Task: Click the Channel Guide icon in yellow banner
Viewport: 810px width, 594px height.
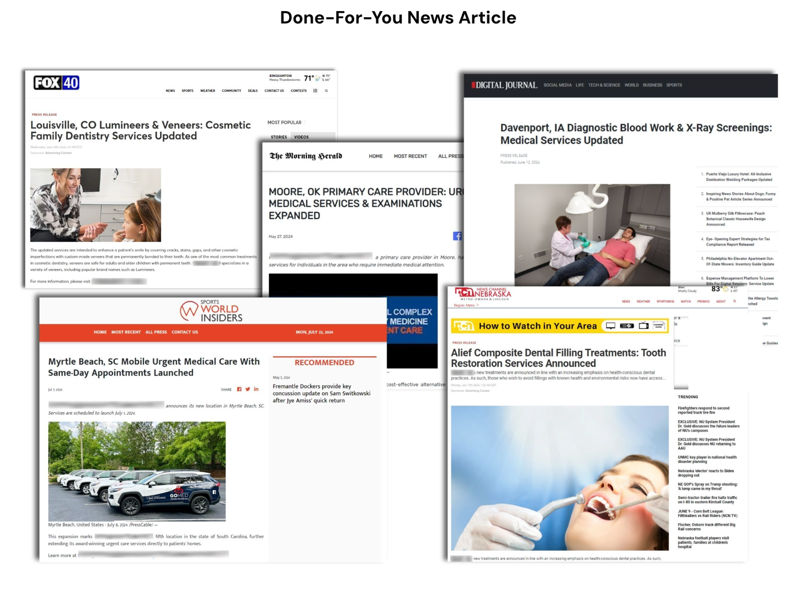Action: click(658, 326)
